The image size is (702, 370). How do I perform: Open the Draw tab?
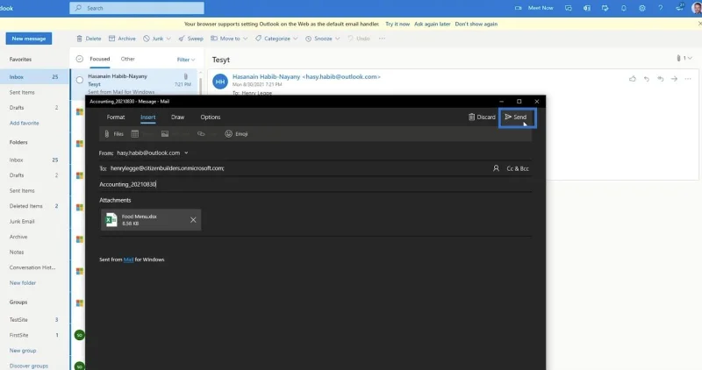click(x=177, y=117)
